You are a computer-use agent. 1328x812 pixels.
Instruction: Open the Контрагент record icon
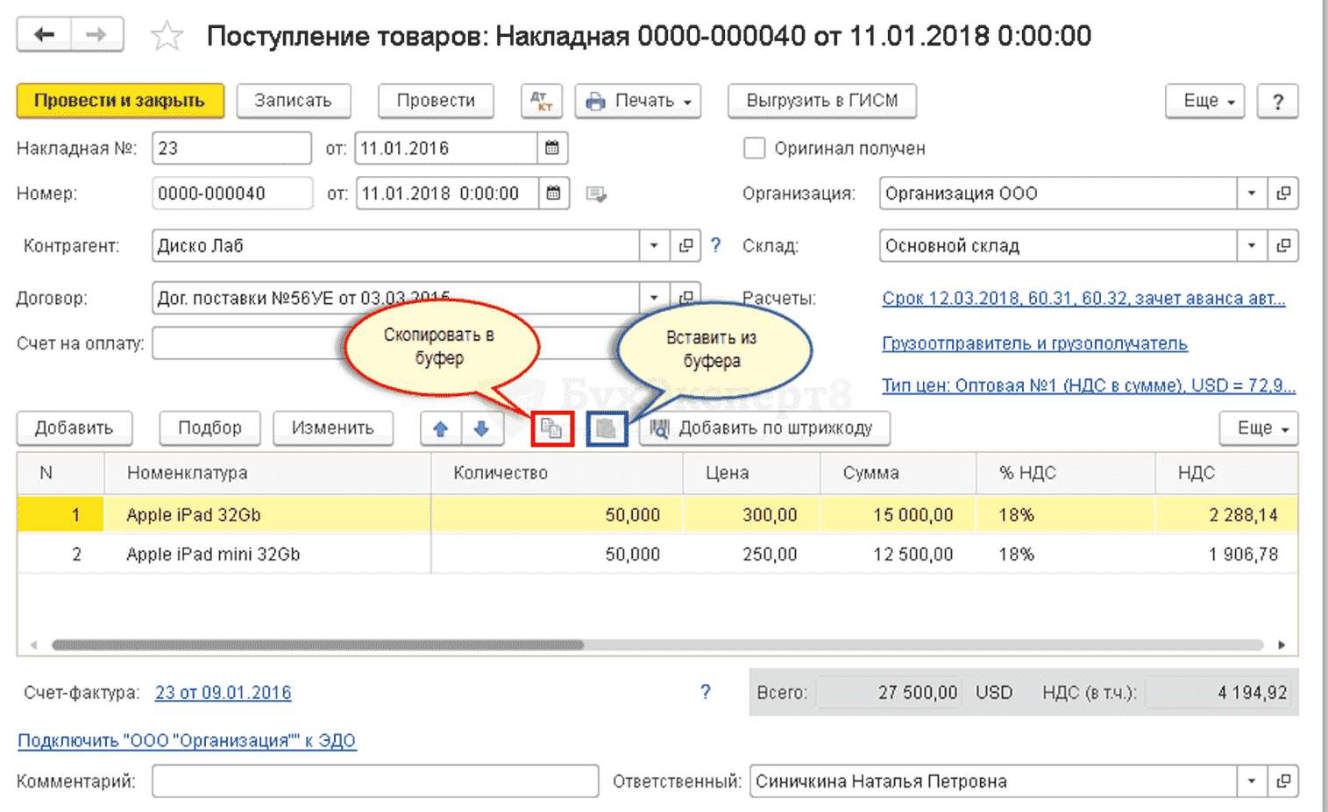pyautogui.click(x=685, y=246)
